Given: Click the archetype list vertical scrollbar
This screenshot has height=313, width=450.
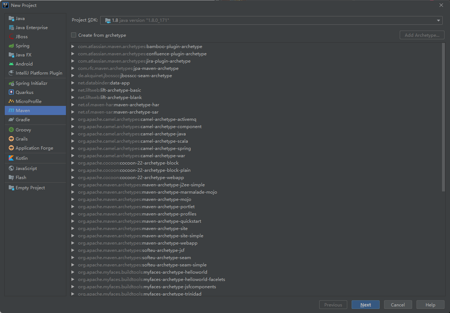Looking at the screenshot, I should [x=443, y=117].
